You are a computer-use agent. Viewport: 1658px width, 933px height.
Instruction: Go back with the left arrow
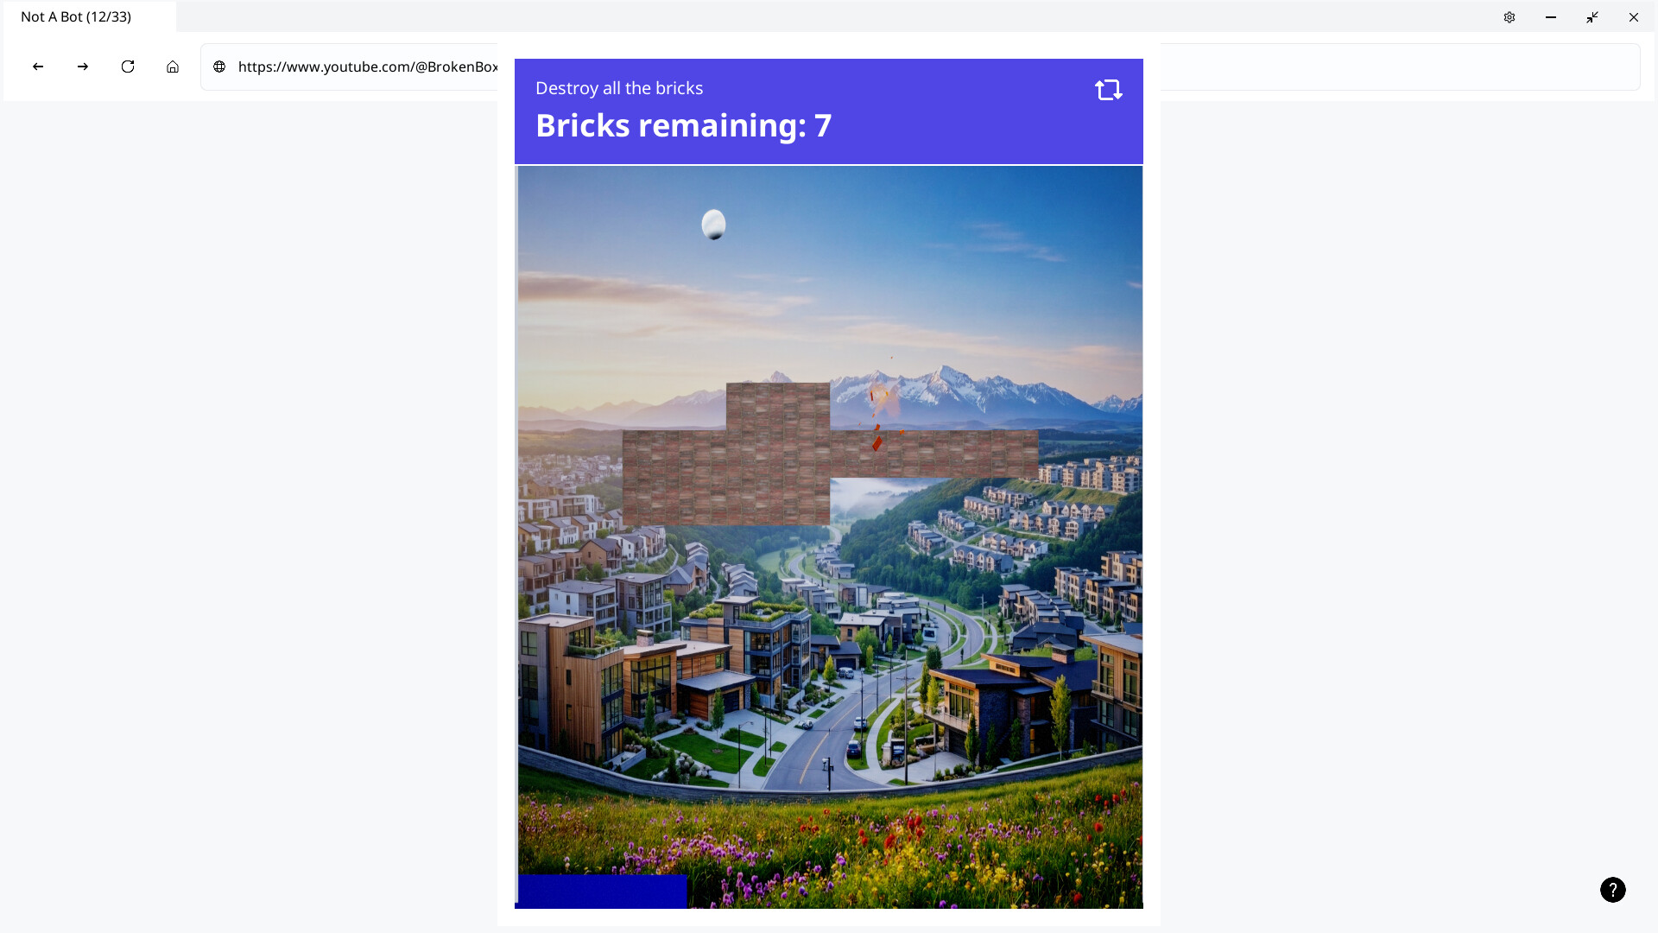click(38, 67)
